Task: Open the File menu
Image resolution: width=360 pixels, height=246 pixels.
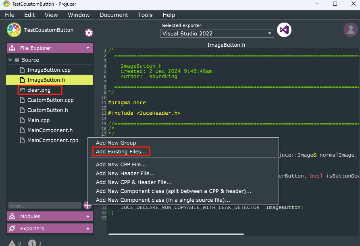Action: 10,15
